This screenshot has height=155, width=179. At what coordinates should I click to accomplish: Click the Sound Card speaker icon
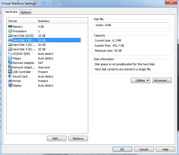point(10,76)
